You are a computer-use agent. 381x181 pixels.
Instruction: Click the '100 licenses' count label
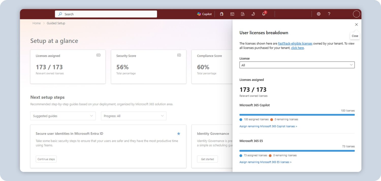coord(348,111)
